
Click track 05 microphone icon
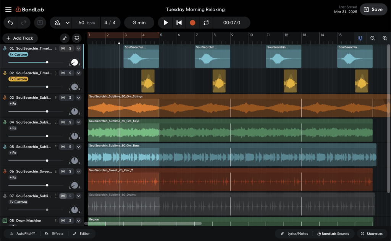(5, 147)
